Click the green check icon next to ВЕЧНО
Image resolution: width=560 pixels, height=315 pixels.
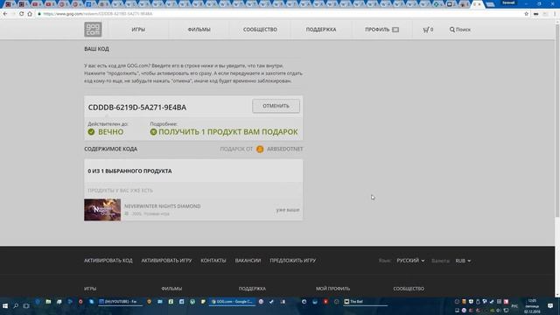91,132
